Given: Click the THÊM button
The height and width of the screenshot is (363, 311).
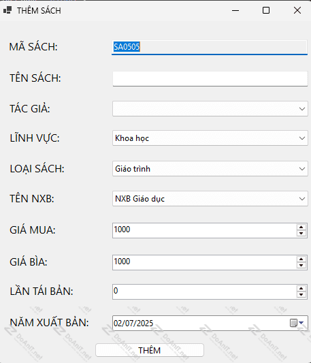Looking at the screenshot, I should coord(150,350).
